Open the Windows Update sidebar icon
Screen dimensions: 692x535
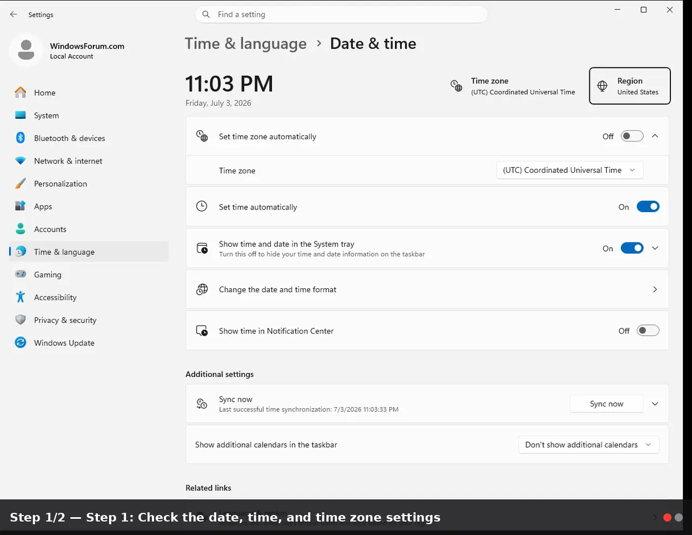[21, 342]
